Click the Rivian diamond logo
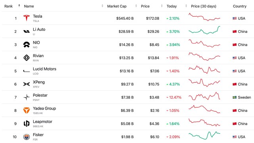254x143 pixels. 27,58
